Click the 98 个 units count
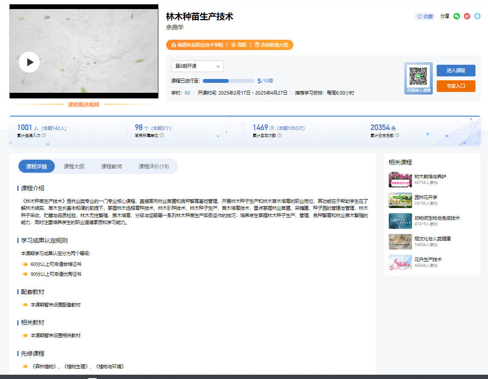This screenshot has width=488, height=379. [x=142, y=128]
